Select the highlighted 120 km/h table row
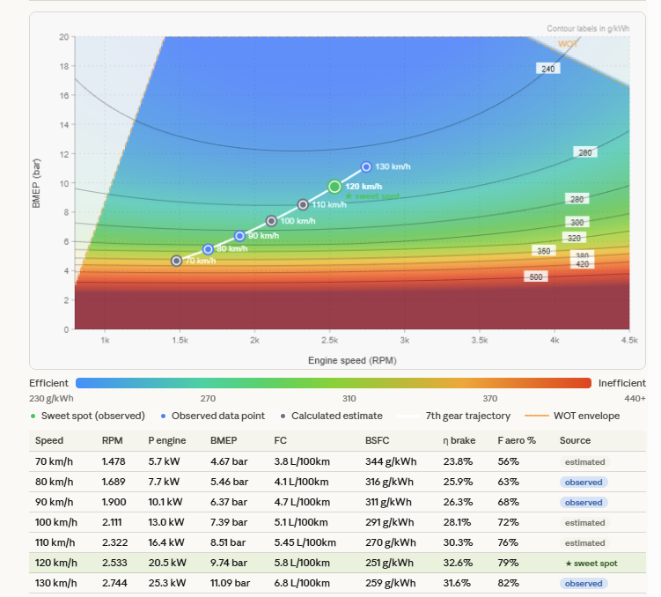 pos(334,563)
